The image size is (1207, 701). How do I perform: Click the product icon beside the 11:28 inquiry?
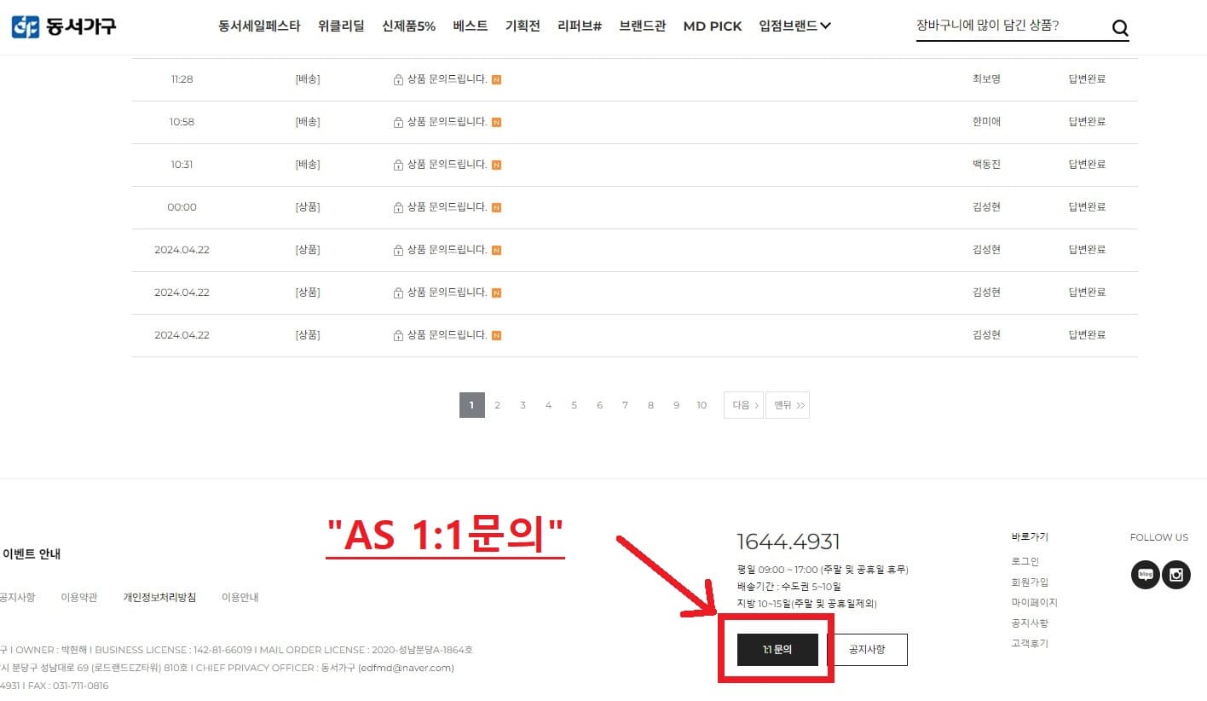coord(398,78)
